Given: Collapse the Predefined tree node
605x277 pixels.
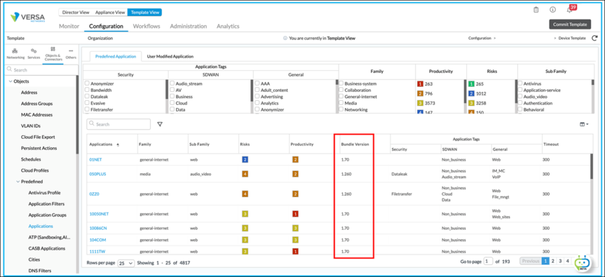Looking at the screenshot, I should point(17,182).
